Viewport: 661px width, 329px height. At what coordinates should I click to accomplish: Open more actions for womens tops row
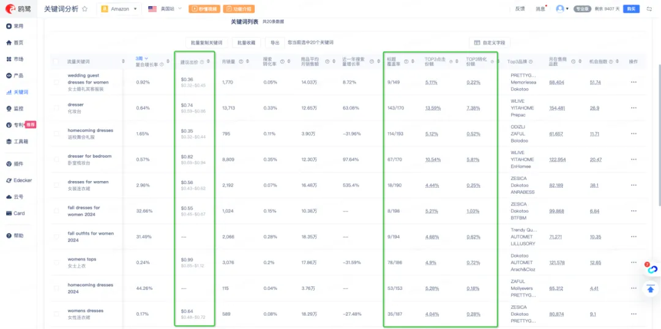tap(633, 262)
